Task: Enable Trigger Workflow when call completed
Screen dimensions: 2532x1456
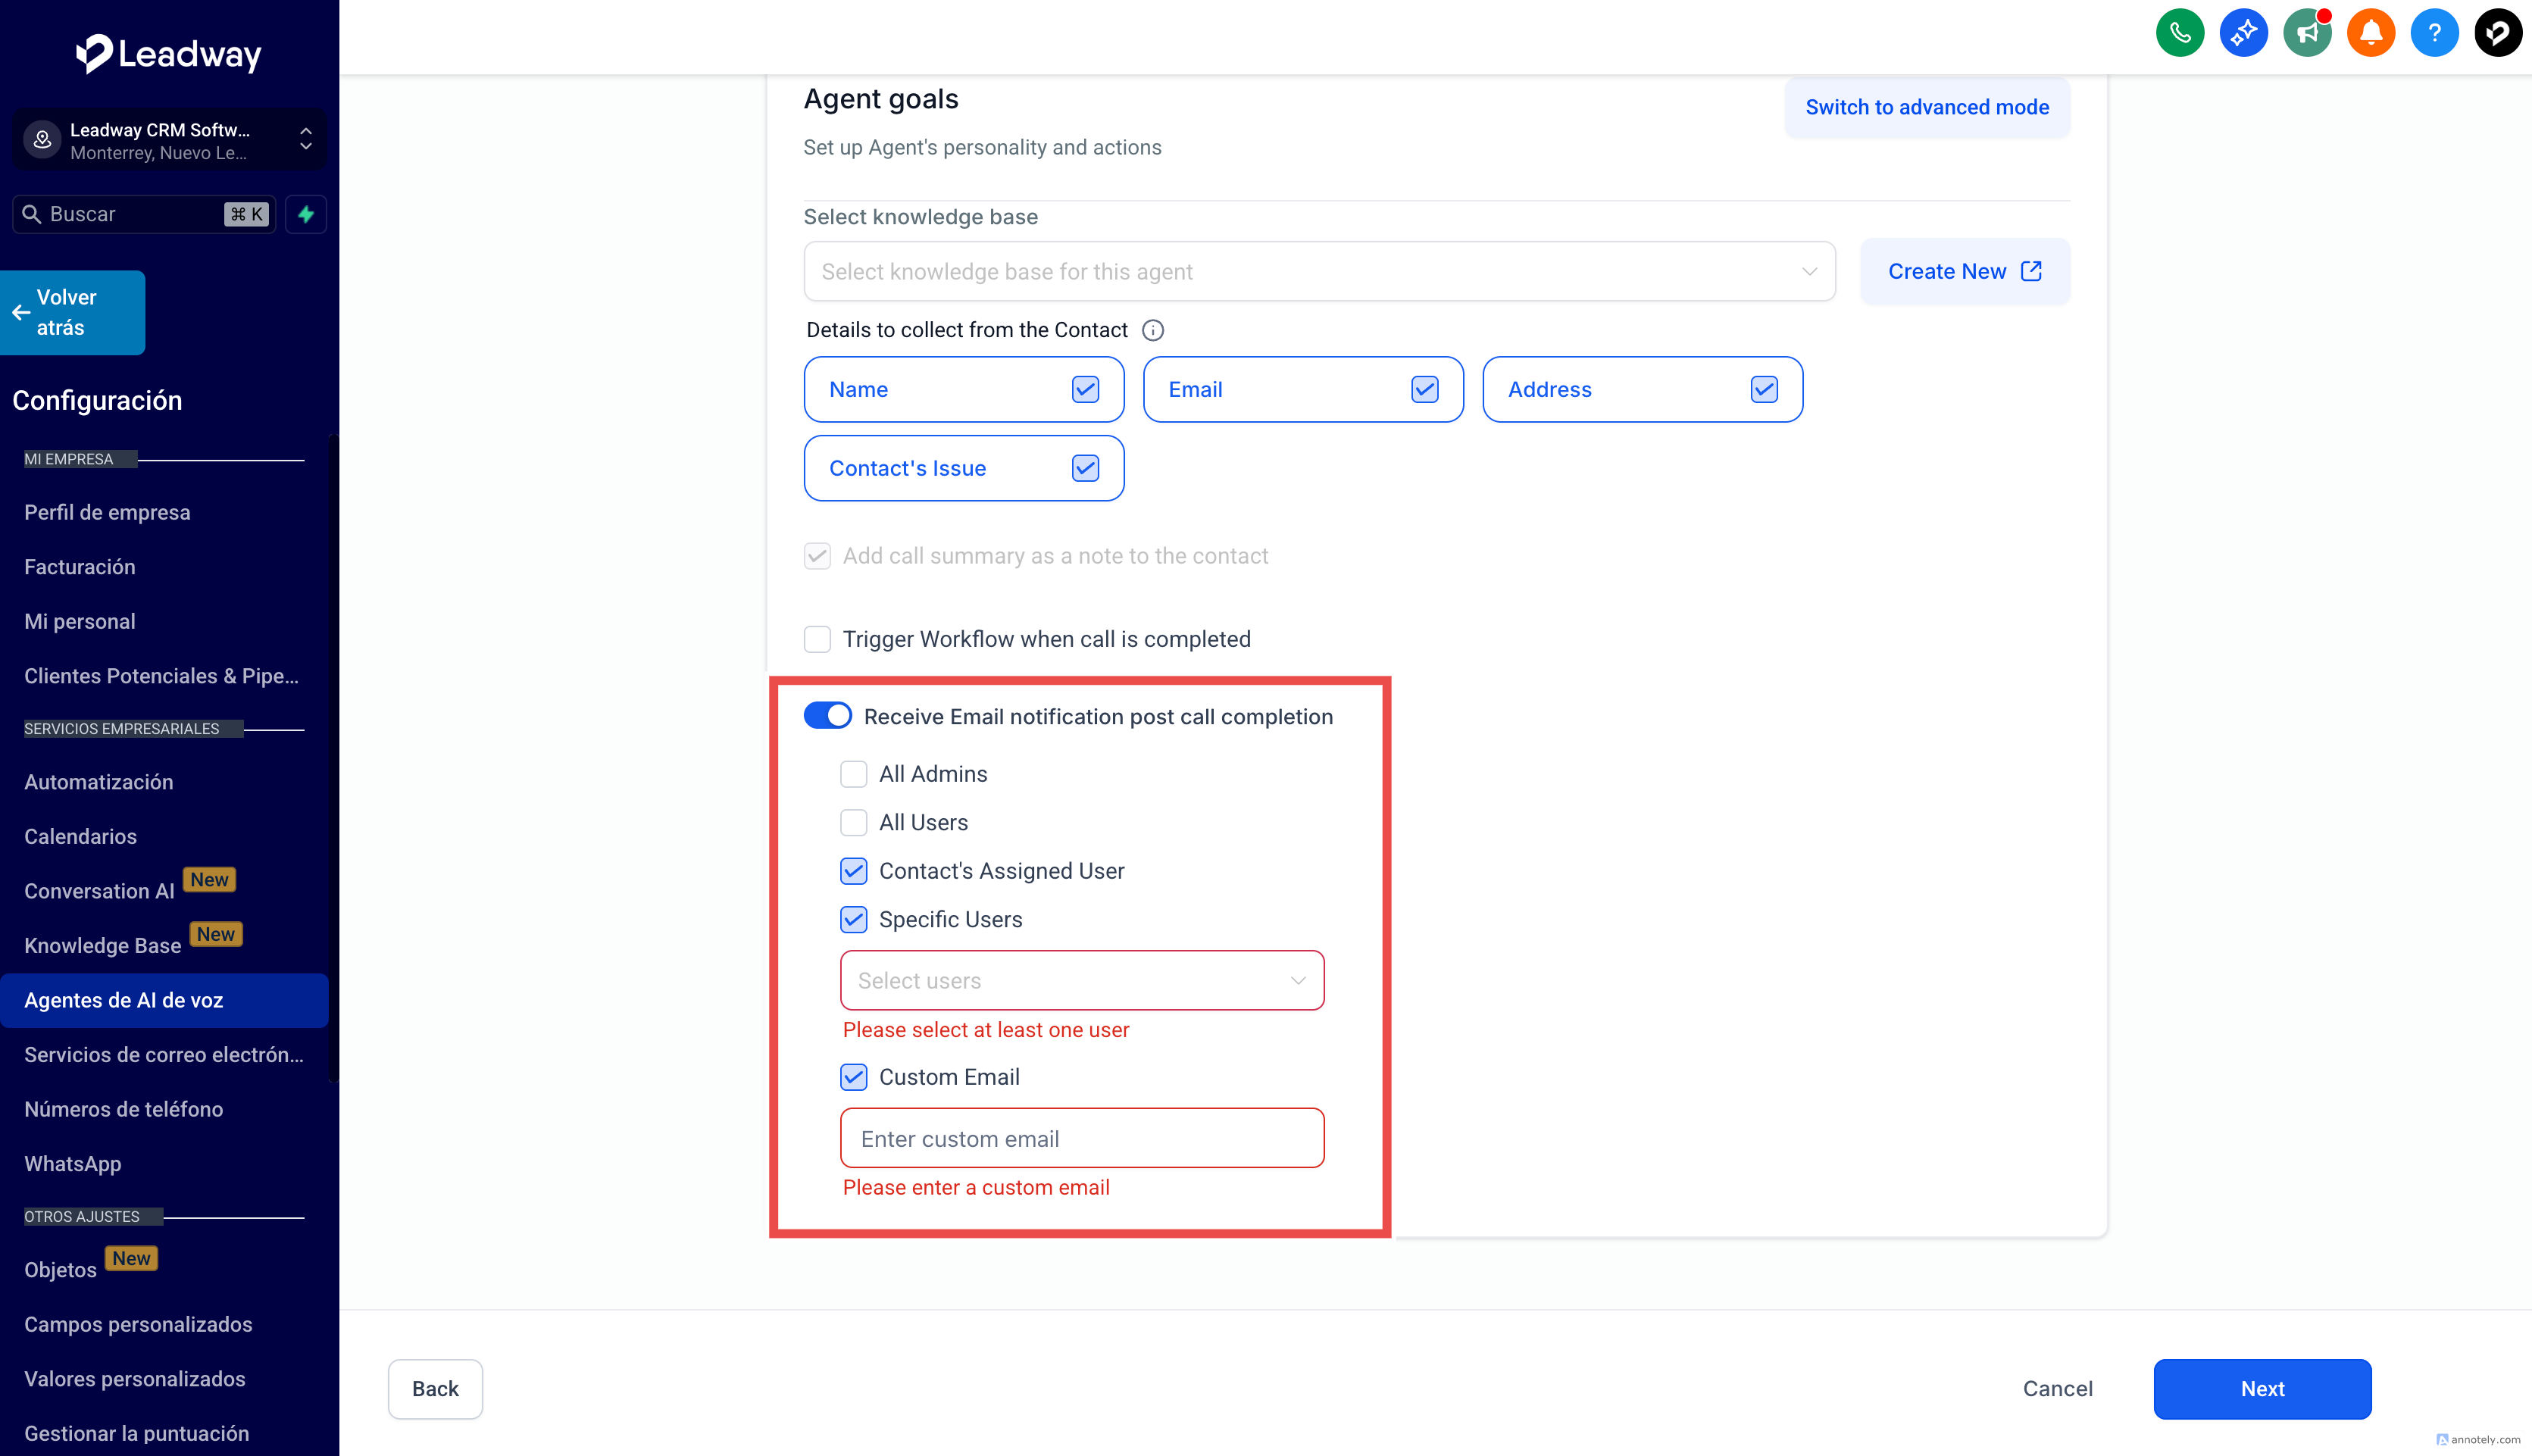Action: pyautogui.click(x=817, y=639)
